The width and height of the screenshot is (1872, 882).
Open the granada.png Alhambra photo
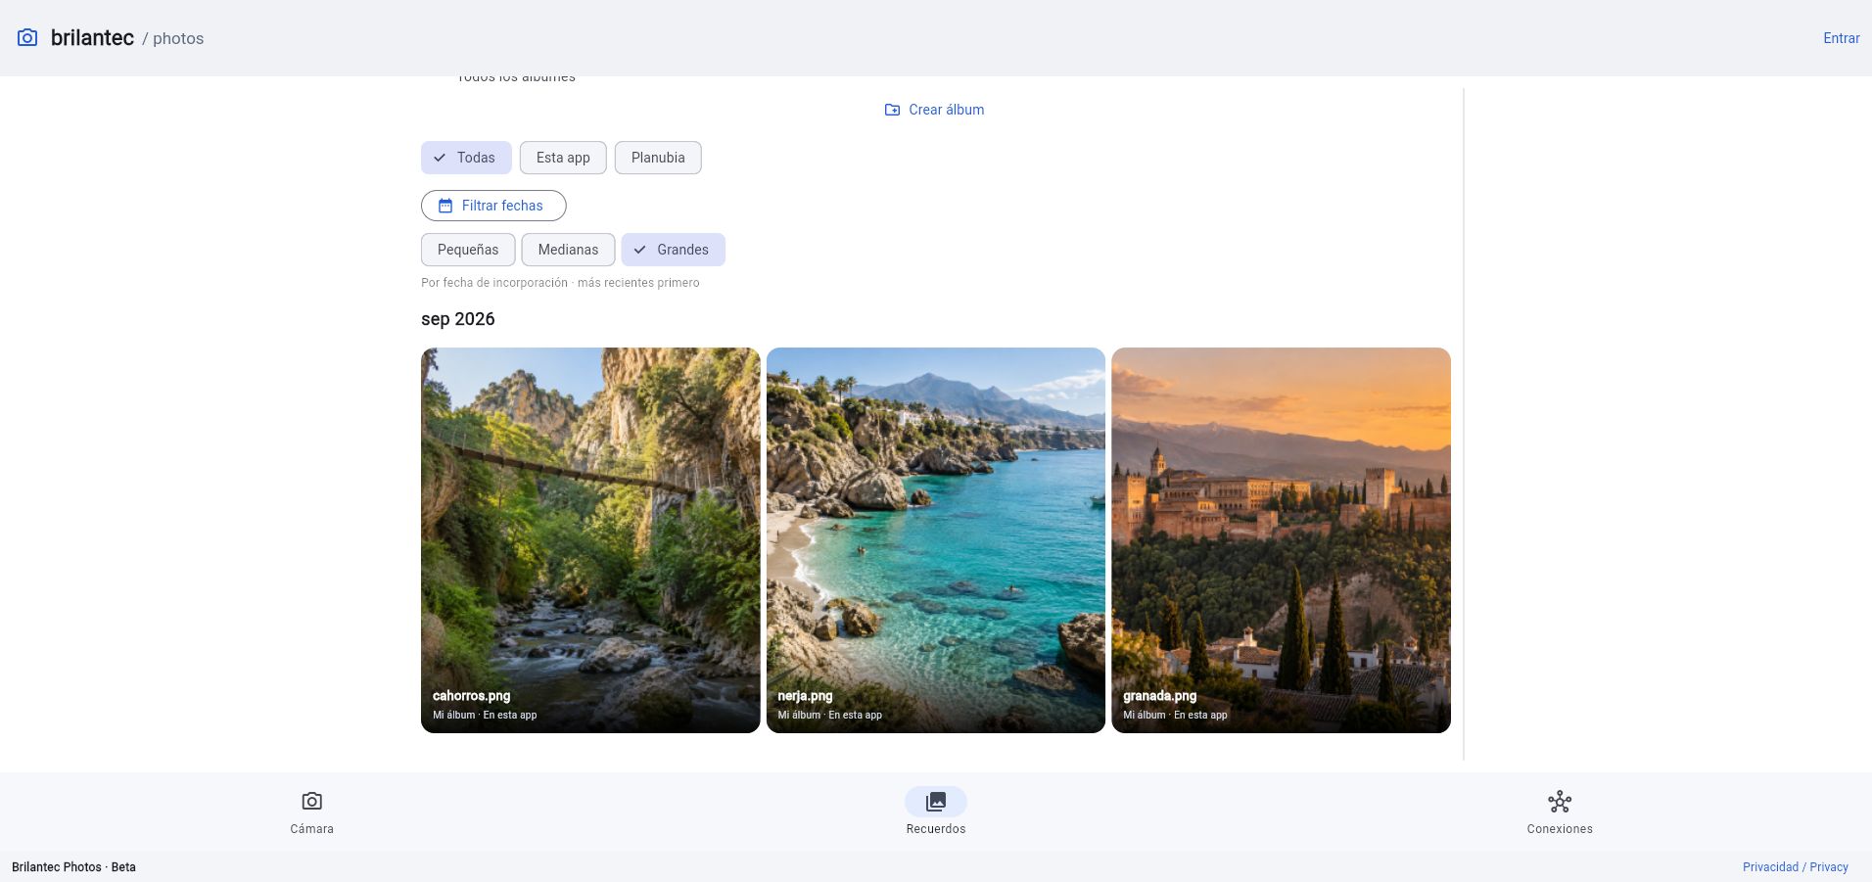click(1281, 540)
